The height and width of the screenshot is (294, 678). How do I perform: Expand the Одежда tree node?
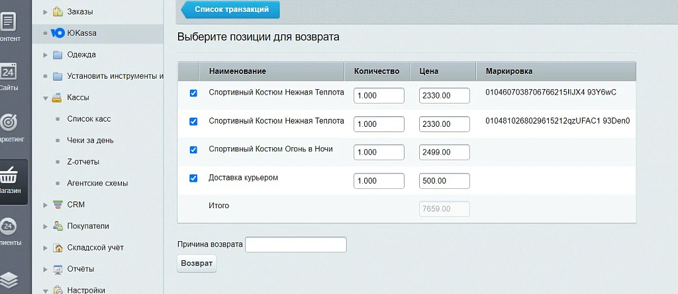(x=46, y=55)
